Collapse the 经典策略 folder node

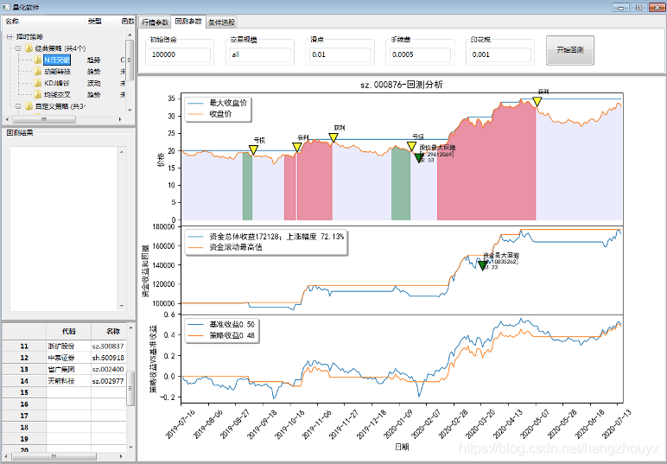pyautogui.click(x=18, y=48)
